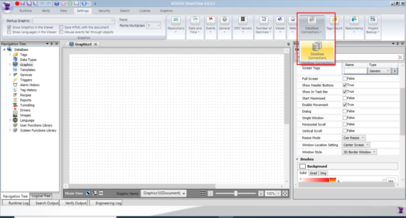Click the red gradient color bar
The width and height of the screenshot is (406, 218).
[x=315, y=180]
